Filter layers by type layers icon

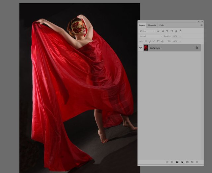tap(167, 31)
